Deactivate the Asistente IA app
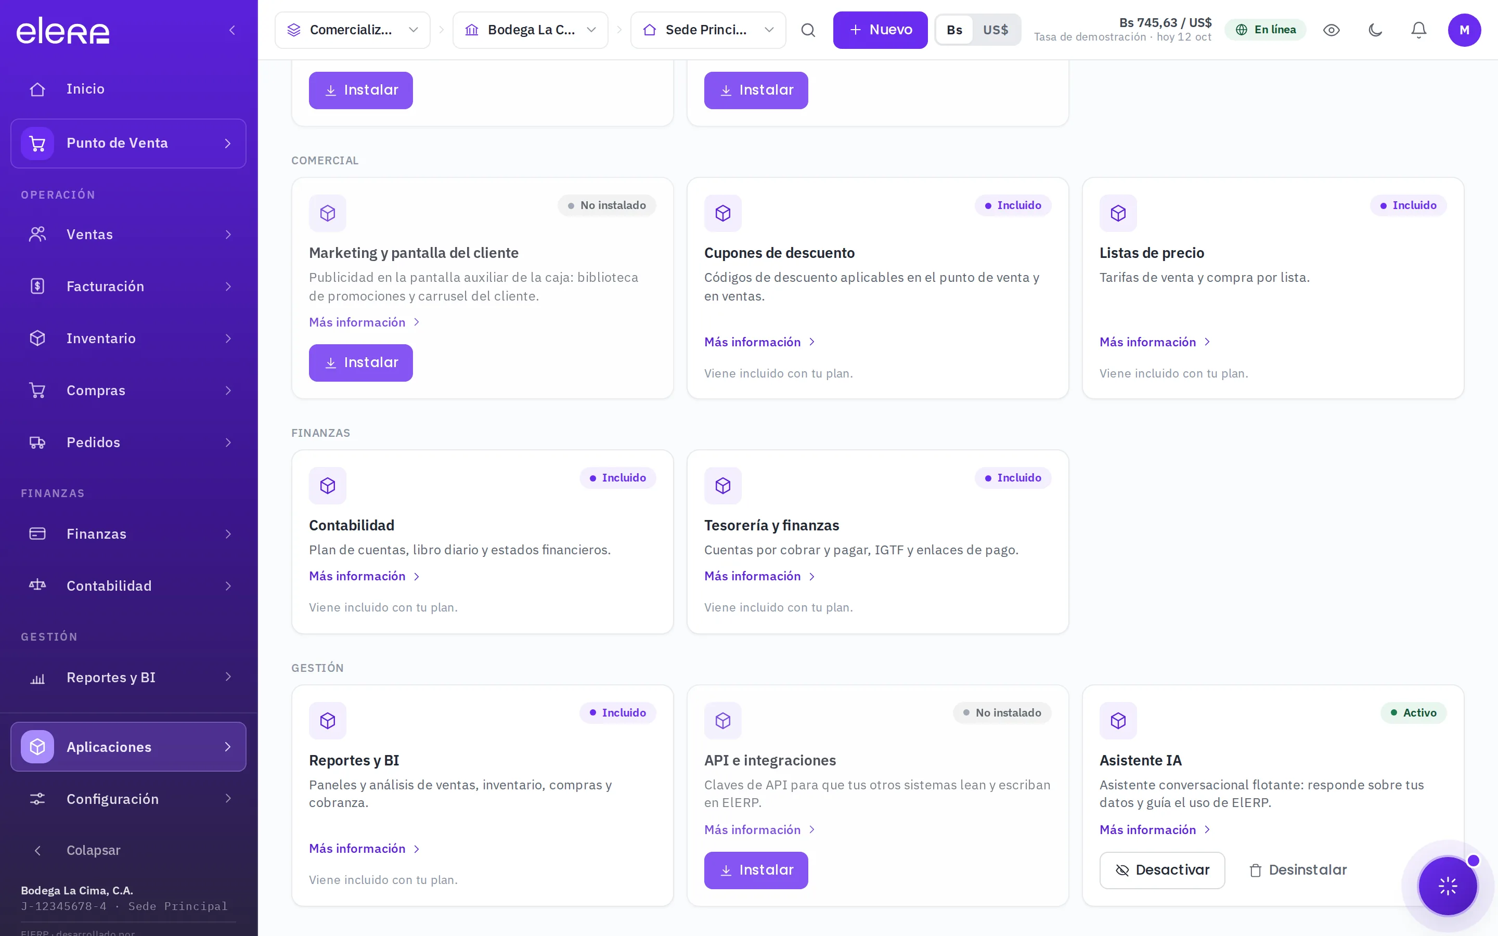The width and height of the screenshot is (1498, 936). click(1162, 870)
